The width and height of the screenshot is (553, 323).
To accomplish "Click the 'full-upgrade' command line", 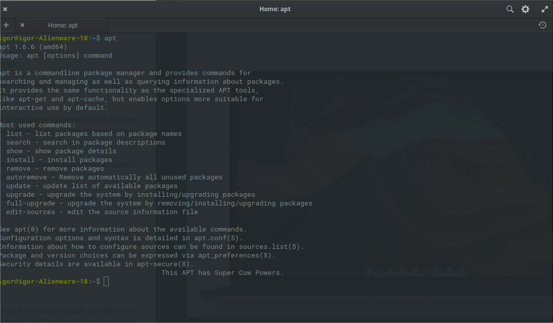I will coord(159,203).
